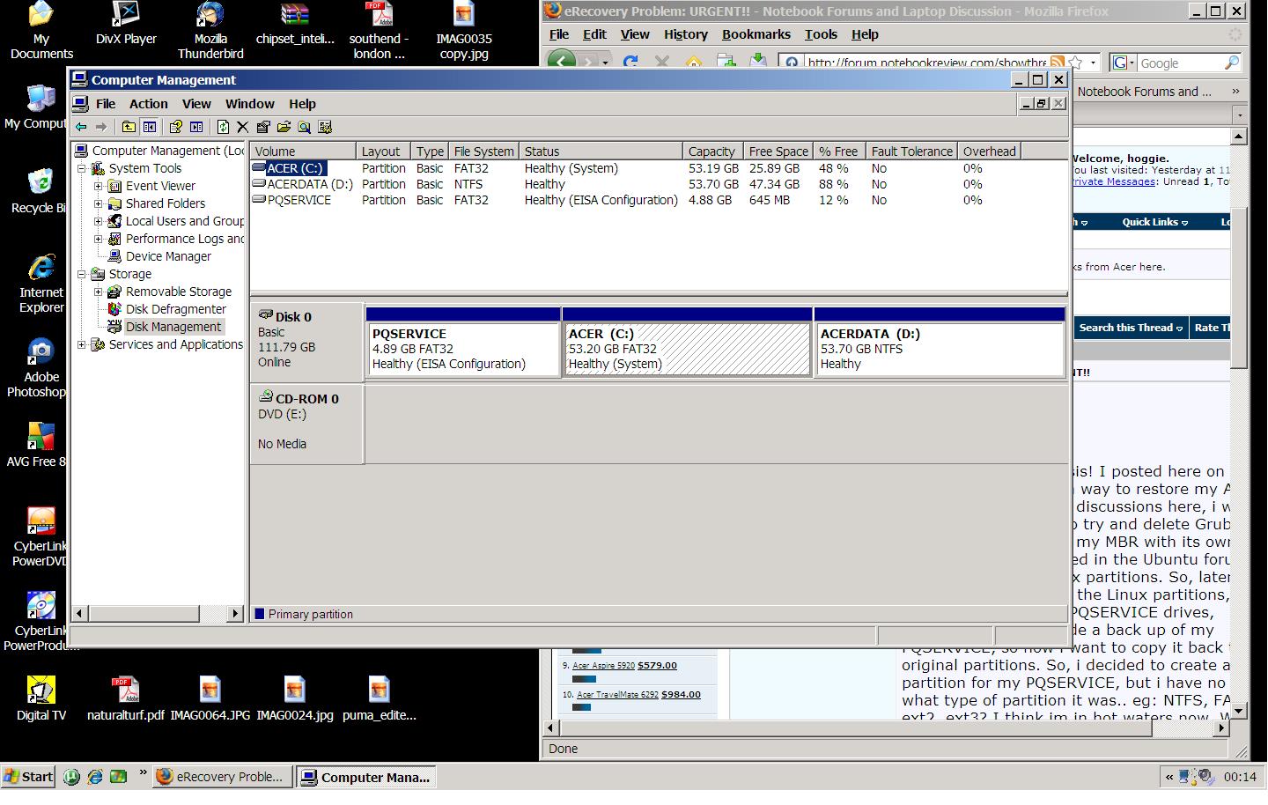Click the help properties sheet toolbar icon
The height and width of the screenshot is (805, 1268).
click(x=175, y=128)
